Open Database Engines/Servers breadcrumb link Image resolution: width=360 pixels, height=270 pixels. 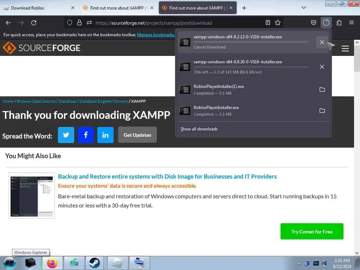104,101
